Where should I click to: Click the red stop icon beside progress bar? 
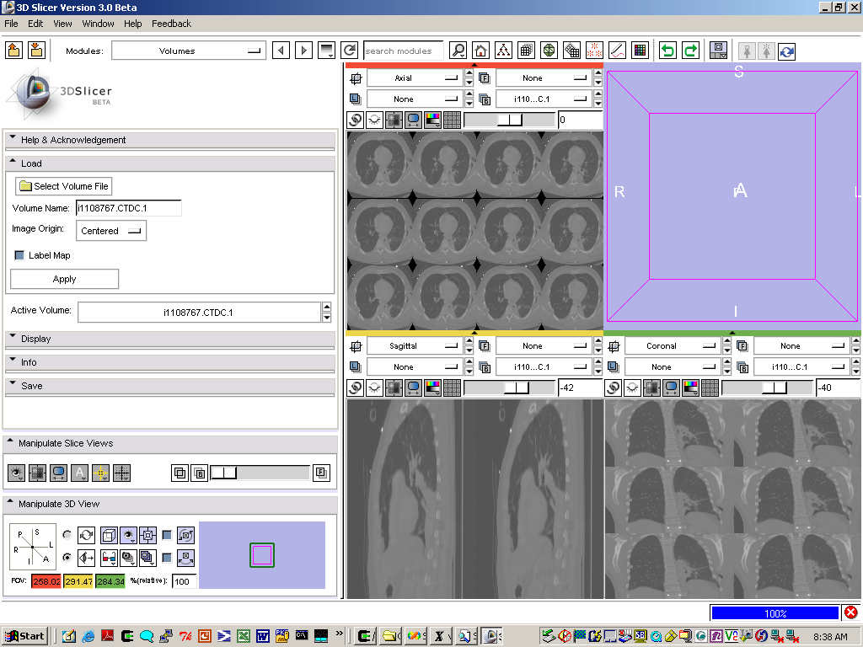[851, 612]
